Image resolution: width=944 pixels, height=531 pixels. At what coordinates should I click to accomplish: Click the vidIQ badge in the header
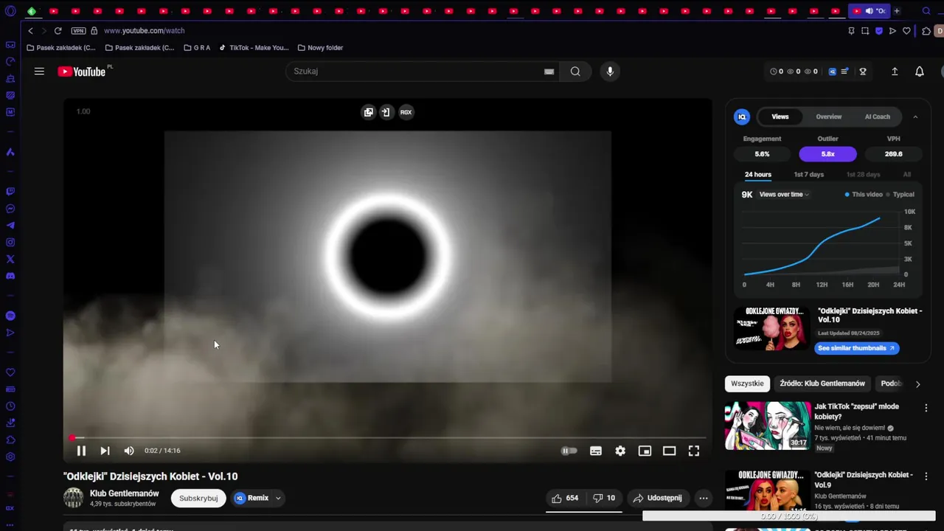click(833, 72)
